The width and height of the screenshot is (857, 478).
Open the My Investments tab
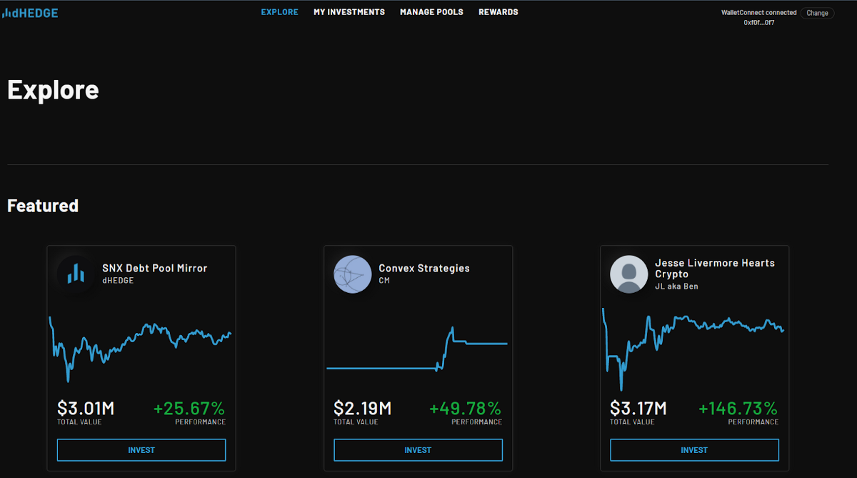click(x=349, y=12)
